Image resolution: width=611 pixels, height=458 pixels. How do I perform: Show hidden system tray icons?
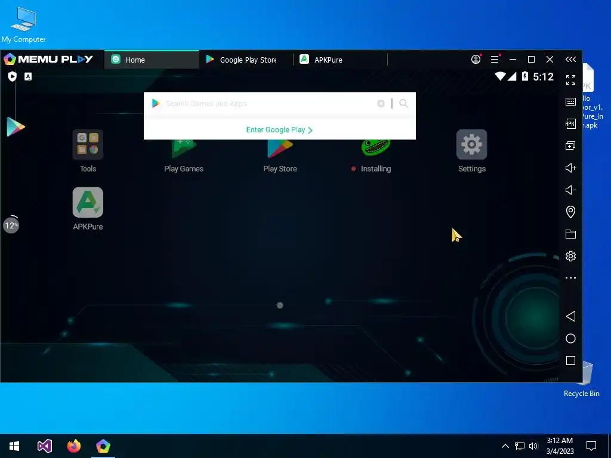[505, 446]
